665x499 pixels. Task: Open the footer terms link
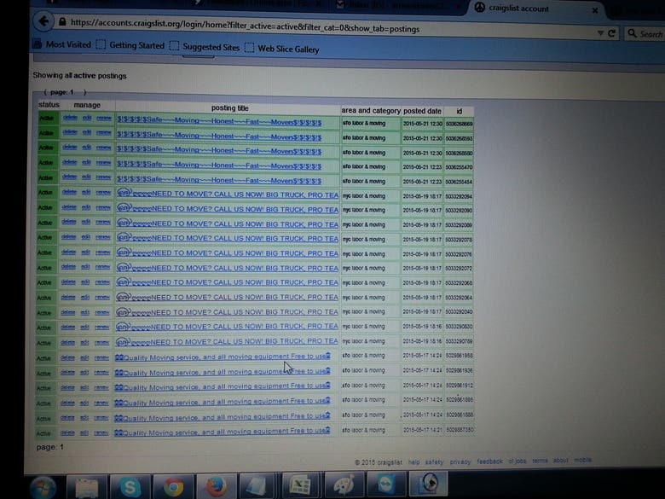pyautogui.click(x=540, y=461)
